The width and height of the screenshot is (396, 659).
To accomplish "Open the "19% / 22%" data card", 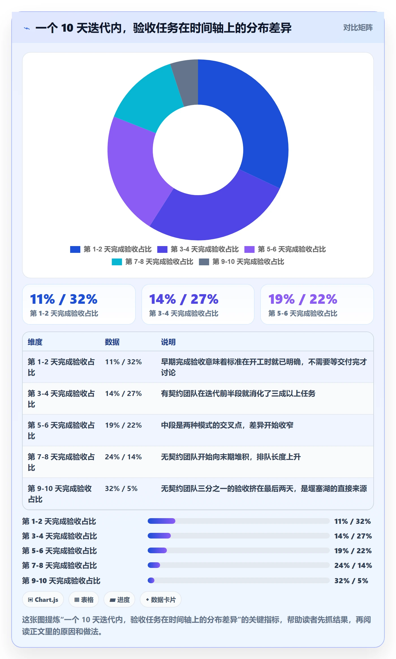I will 317,304.
